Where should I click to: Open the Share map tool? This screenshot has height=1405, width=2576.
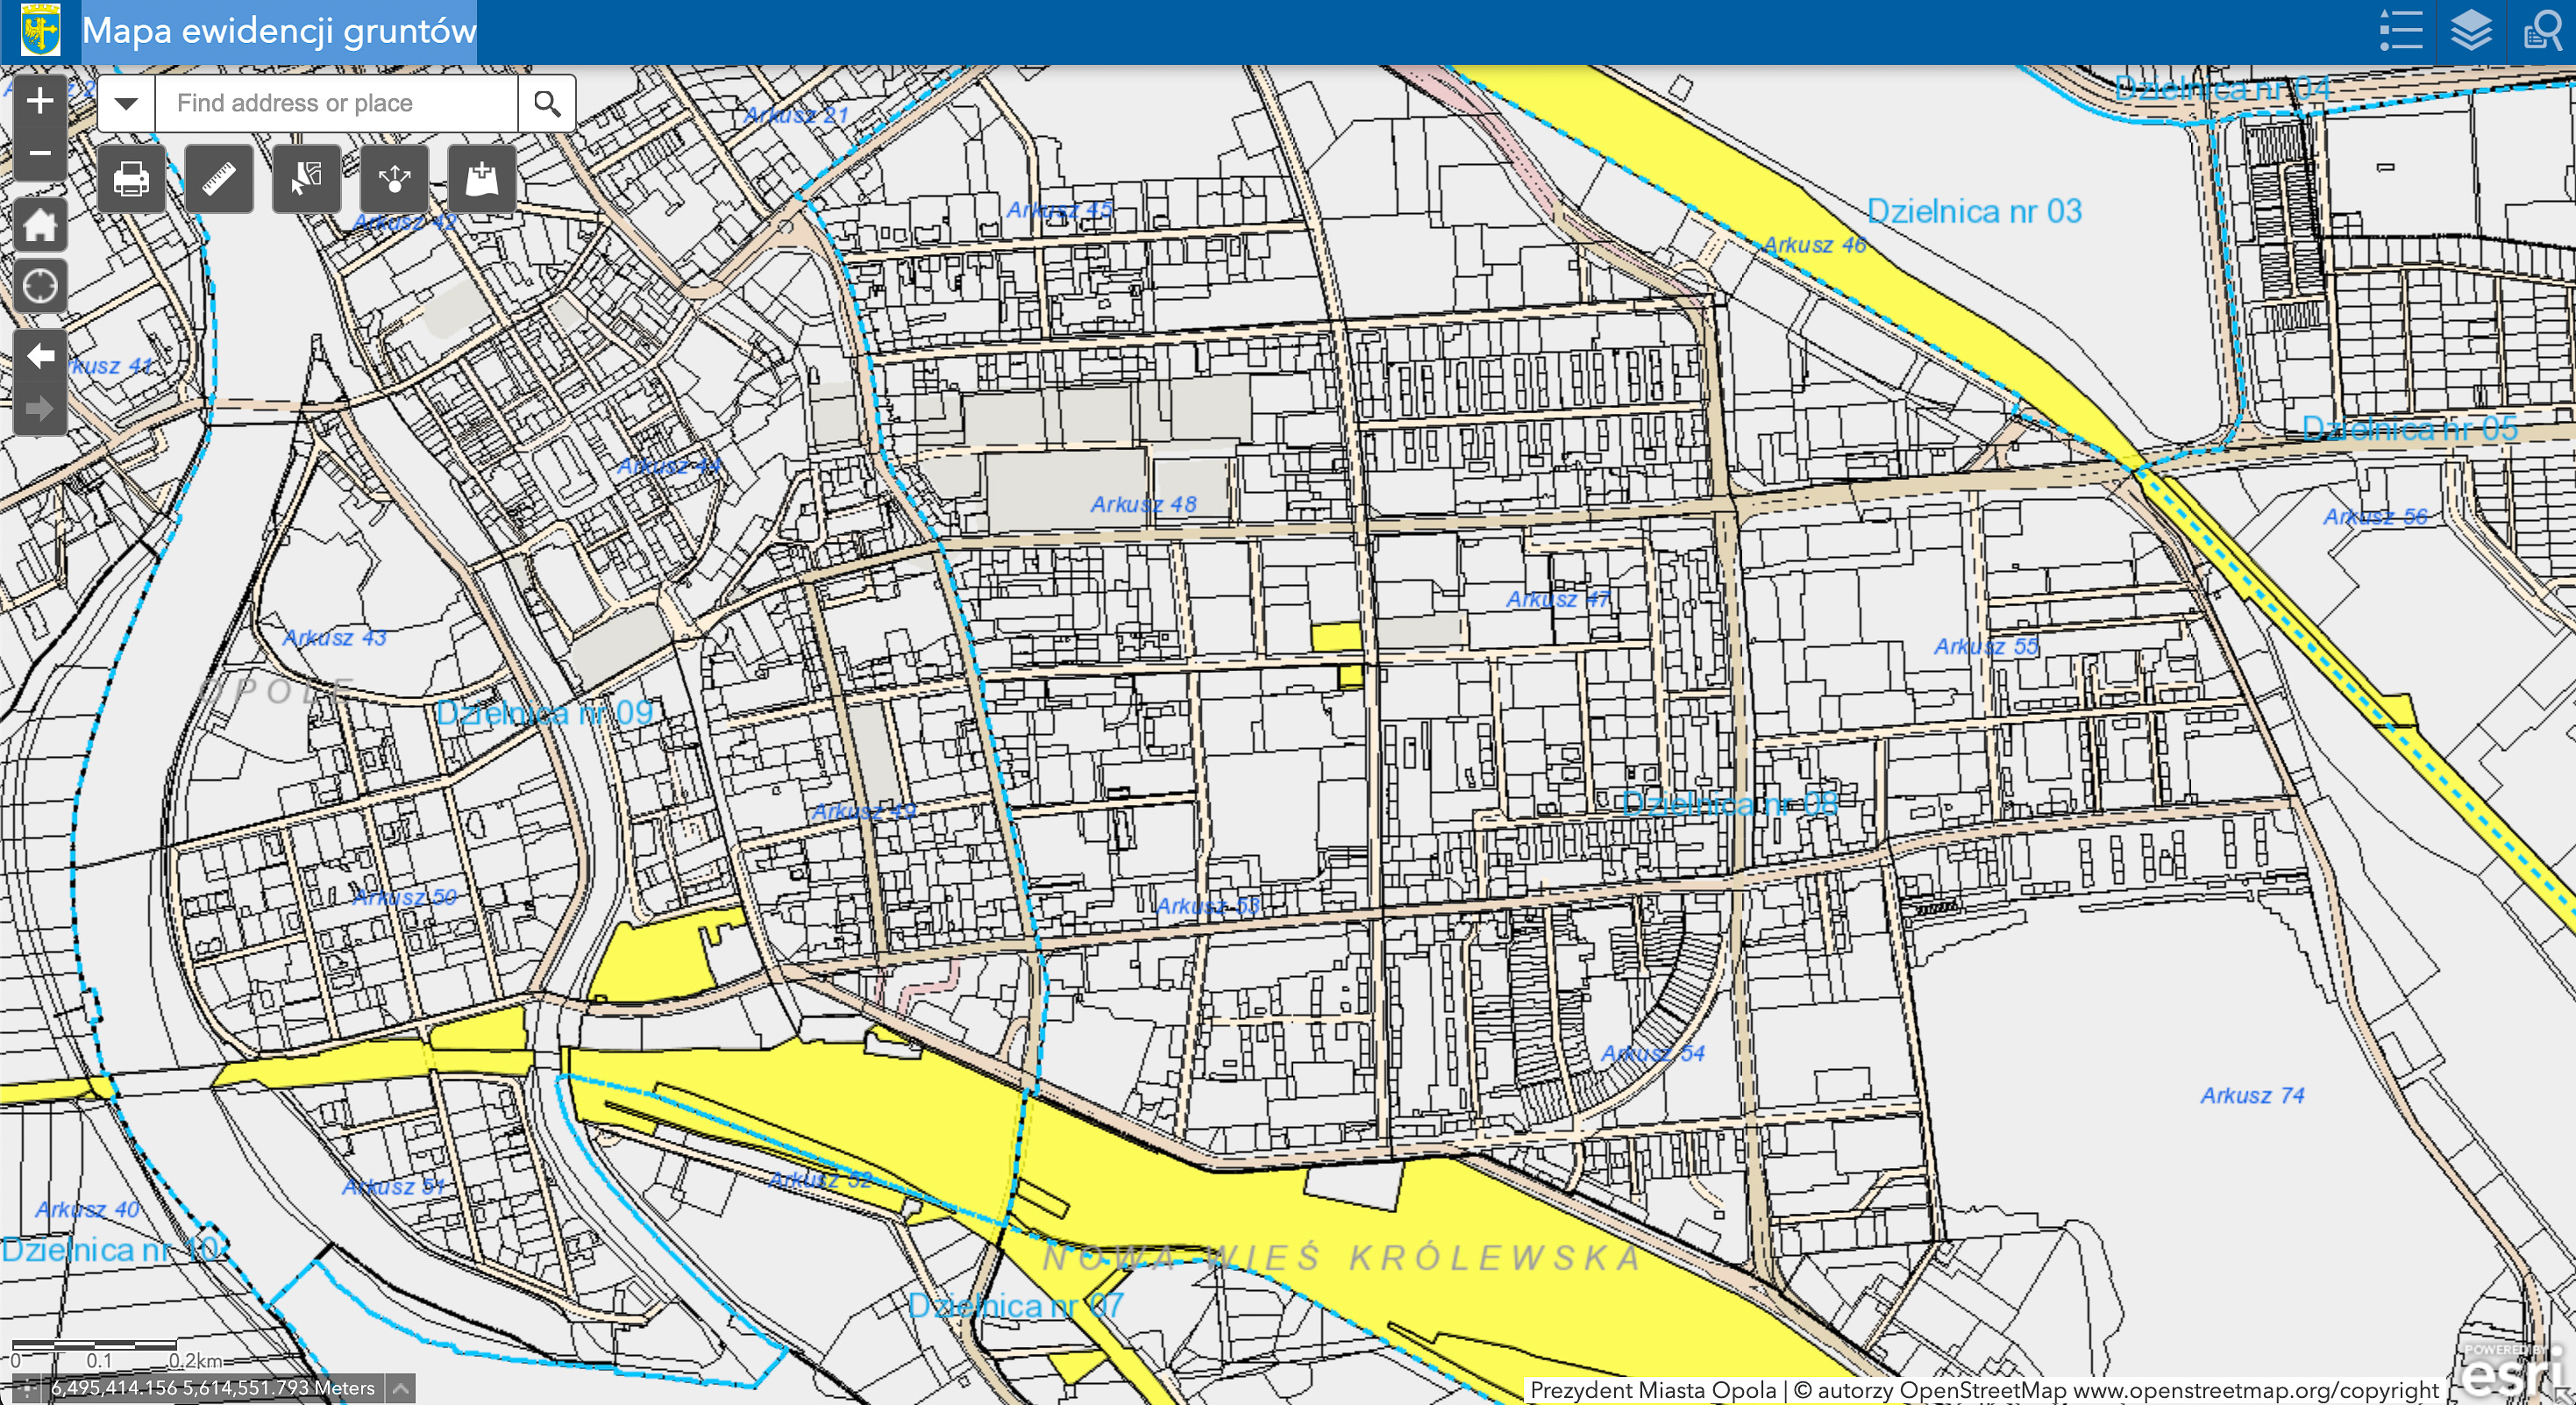pyautogui.click(x=395, y=179)
